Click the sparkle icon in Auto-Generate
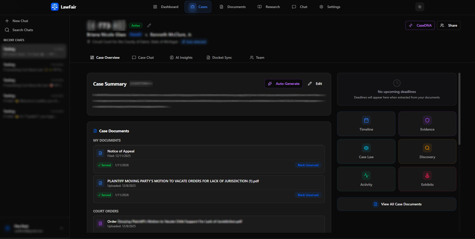475x239 pixels. (270, 84)
